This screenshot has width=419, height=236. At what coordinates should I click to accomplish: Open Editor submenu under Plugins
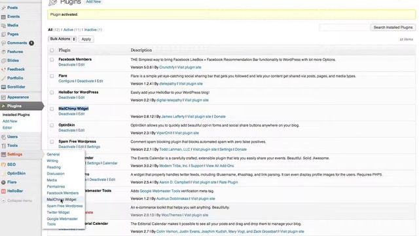pos(7,128)
